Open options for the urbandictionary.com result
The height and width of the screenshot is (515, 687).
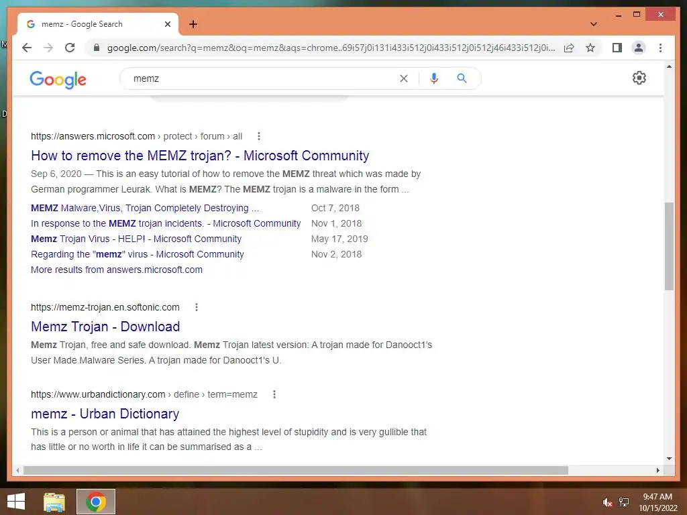[274, 394]
